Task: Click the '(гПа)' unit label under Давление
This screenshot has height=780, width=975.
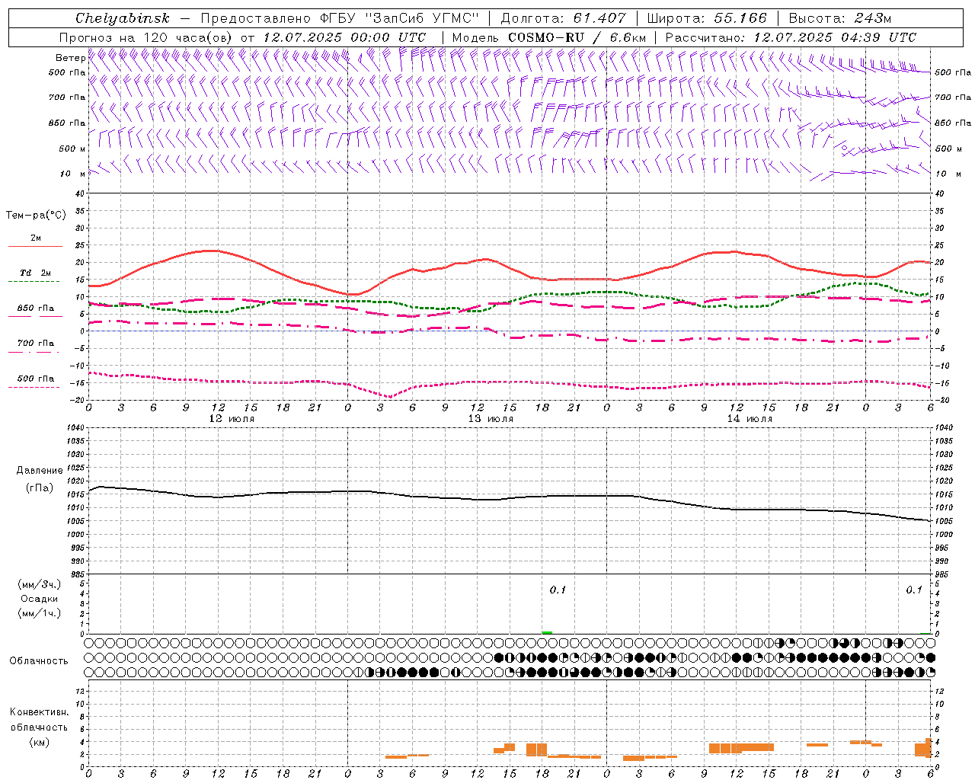Action: [x=40, y=487]
